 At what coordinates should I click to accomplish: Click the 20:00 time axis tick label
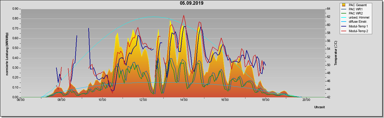306,100
